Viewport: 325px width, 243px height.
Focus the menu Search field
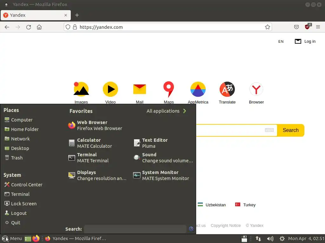[135, 229]
